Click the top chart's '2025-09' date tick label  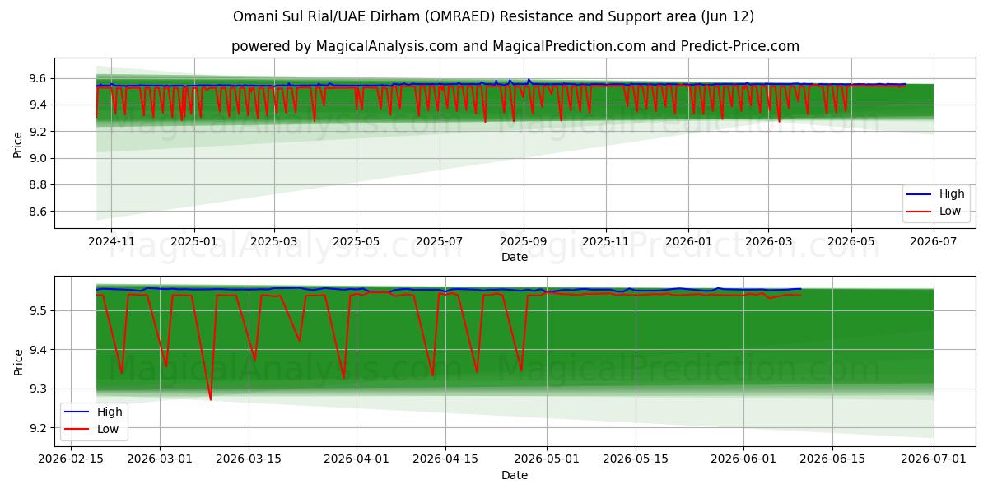(x=524, y=241)
